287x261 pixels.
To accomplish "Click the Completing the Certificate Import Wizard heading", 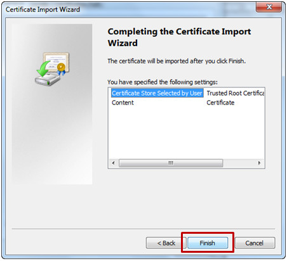I will point(179,37).
